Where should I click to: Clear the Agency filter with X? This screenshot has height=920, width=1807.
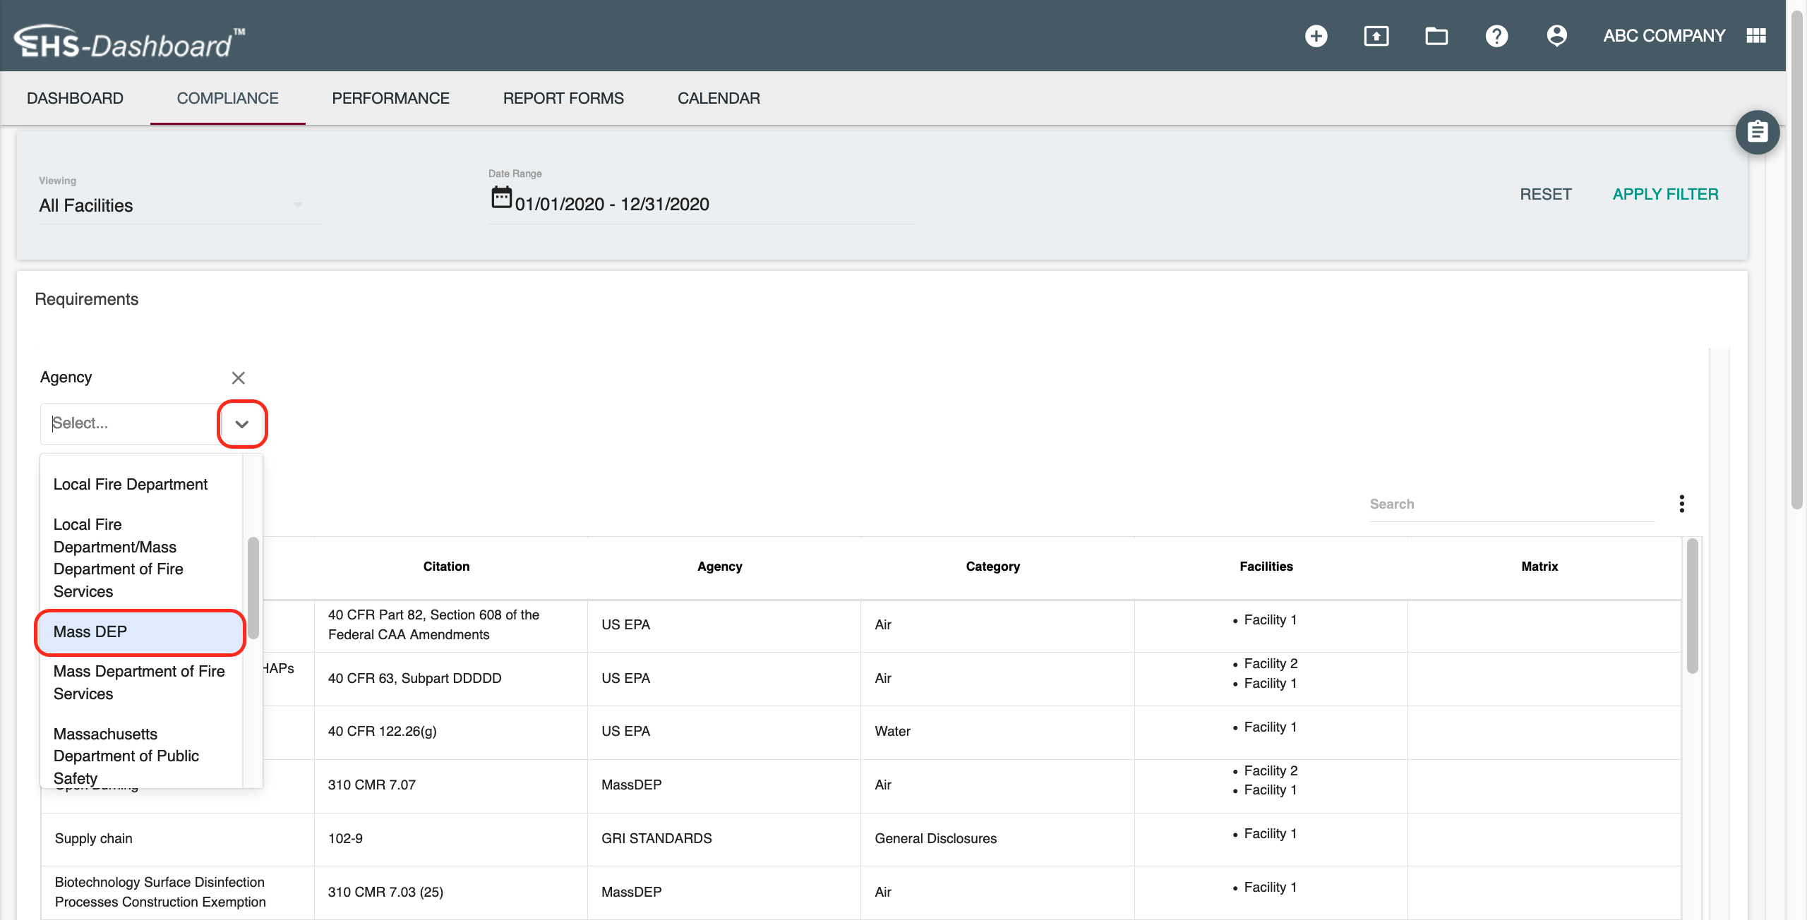point(239,378)
